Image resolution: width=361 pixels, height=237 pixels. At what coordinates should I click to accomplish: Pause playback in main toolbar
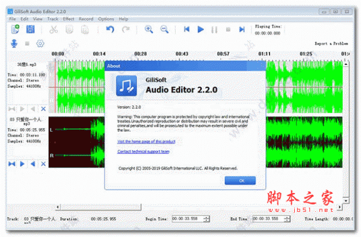click(x=214, y=29)
